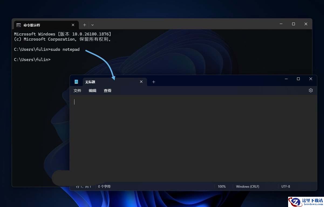Screen dimensions: 324x207
Task: Open the 文件 menu in Notepad
Action: [77, 91]
